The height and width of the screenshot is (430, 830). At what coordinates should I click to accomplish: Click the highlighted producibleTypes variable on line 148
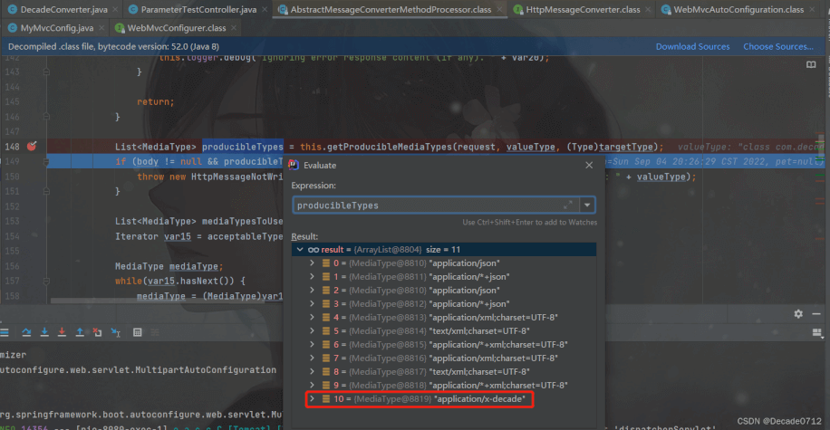tap(243, 147)
